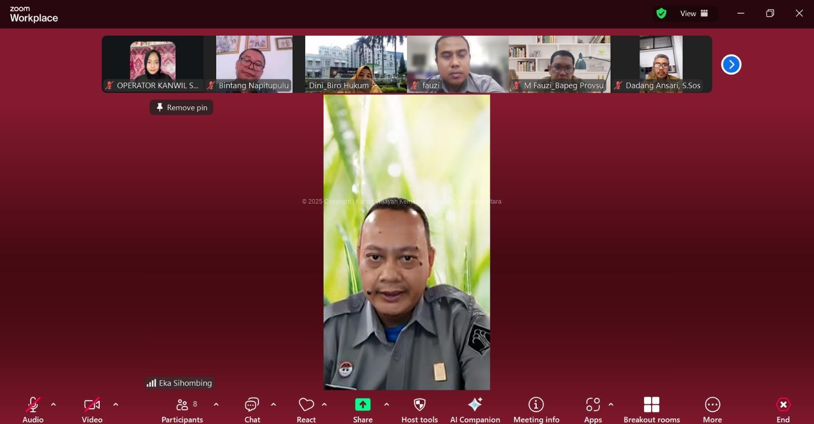This screenshot has width=814, height=424.
Task: Click Remove pin button
Action: [182, 107]
